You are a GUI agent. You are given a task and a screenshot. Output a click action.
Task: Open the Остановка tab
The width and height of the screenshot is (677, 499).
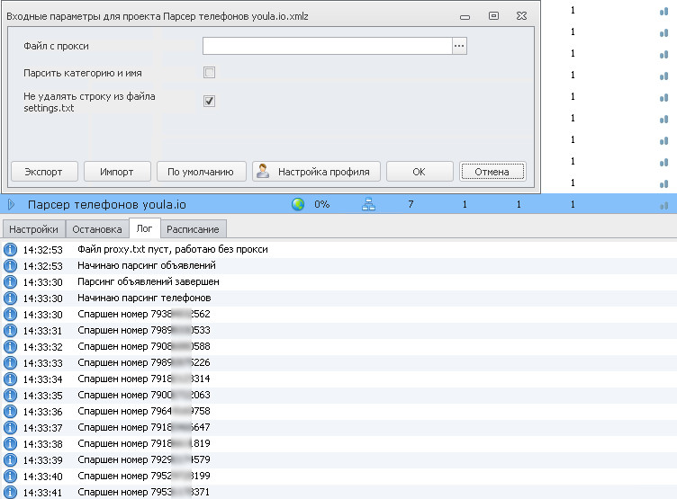pos(96,229)
